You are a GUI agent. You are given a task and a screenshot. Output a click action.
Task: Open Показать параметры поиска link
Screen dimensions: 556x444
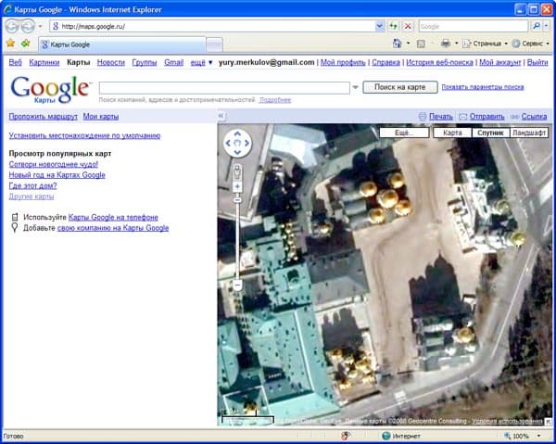(x=483, y=87)
